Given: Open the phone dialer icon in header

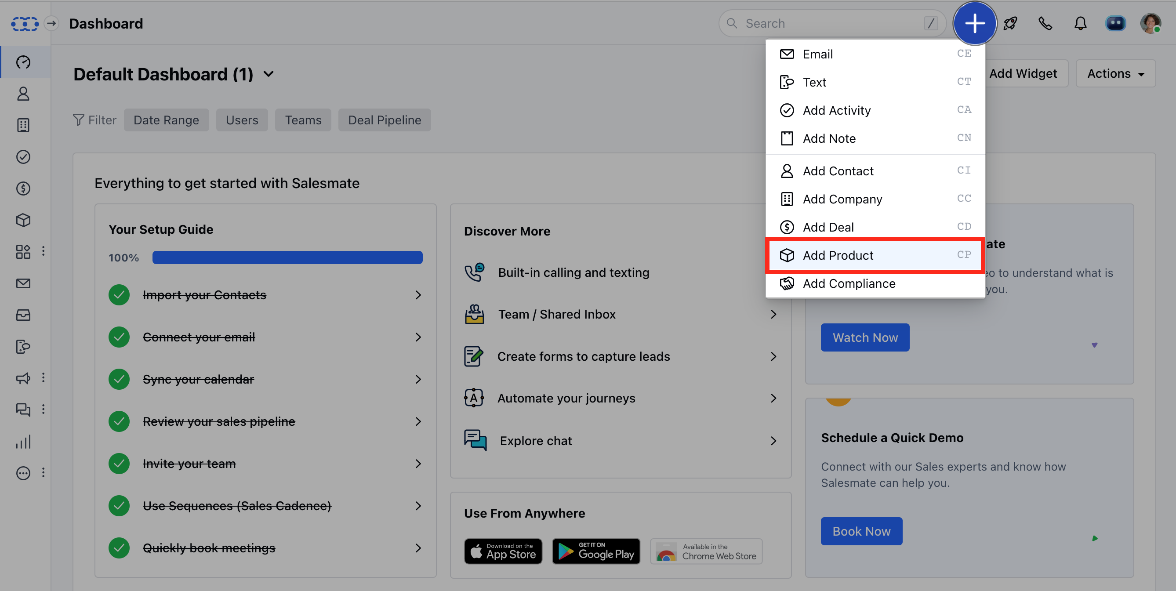Looking at the screenshot, I should [1045, 23].
